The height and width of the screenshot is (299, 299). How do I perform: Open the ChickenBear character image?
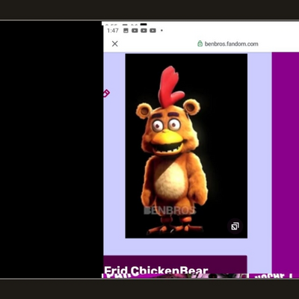(186, 146)
